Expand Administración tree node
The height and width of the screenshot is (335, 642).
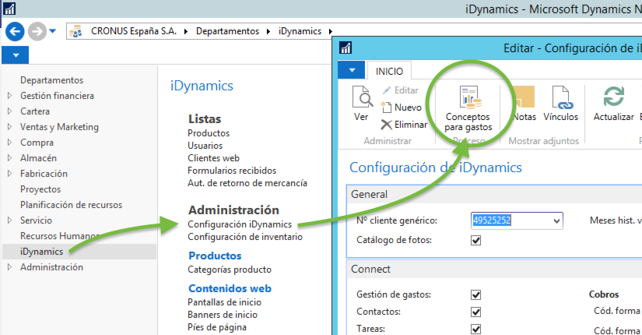(x=10, y=267)
